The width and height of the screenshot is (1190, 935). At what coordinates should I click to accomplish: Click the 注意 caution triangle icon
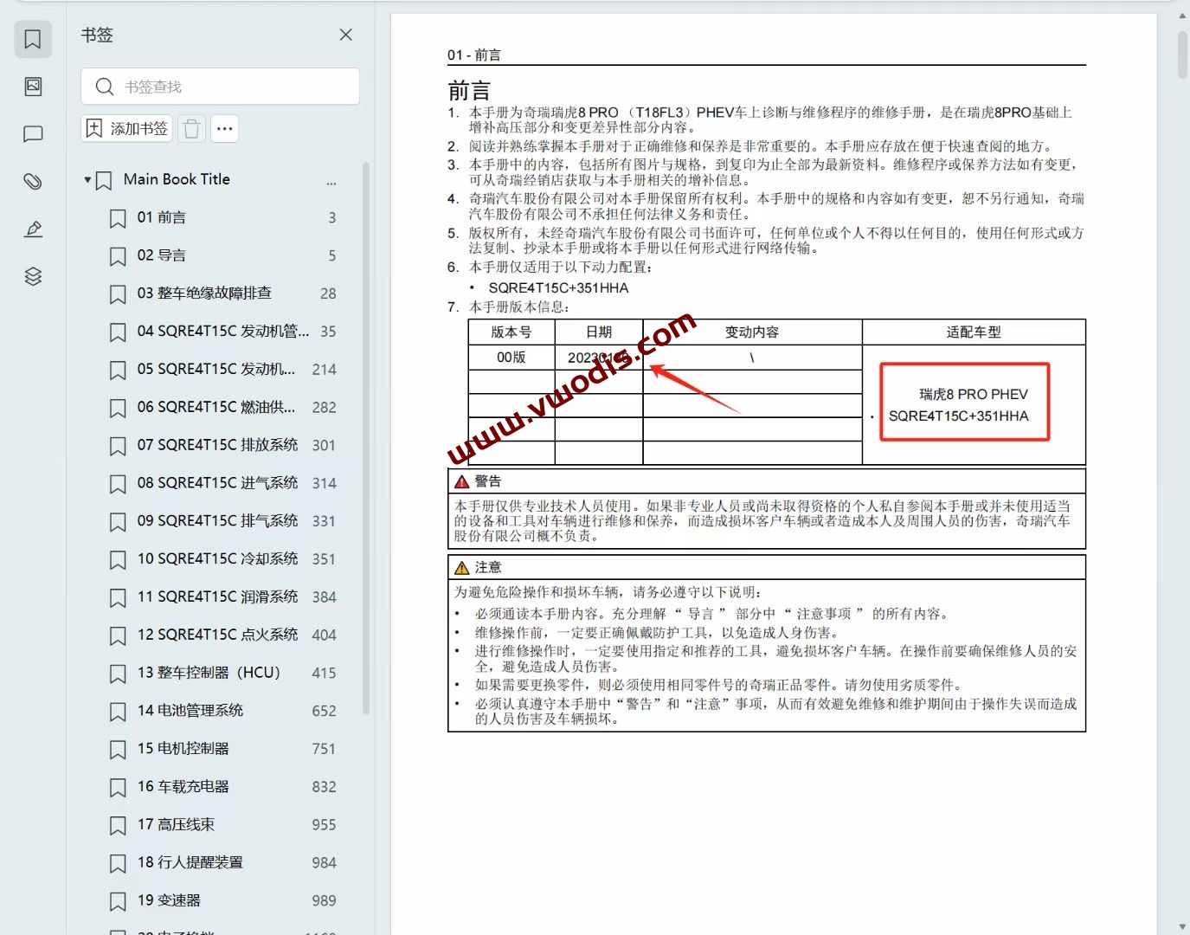click(462, 568)
